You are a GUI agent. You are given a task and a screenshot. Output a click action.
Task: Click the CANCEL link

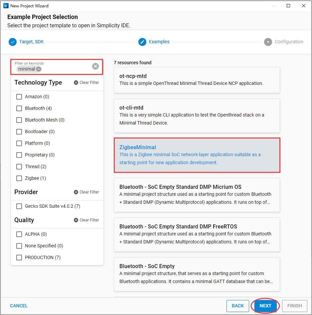pos(19,306)
